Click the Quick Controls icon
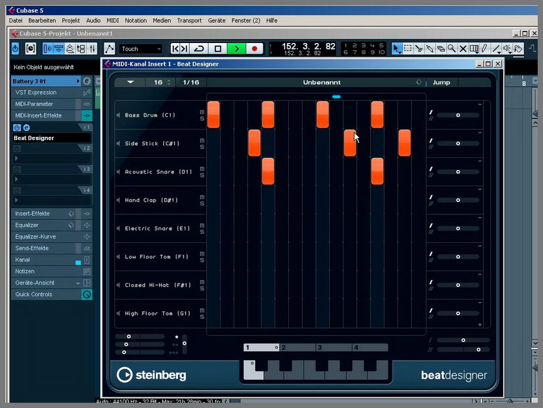This screenshot has width=543, height=408. (x=87, y=294)
